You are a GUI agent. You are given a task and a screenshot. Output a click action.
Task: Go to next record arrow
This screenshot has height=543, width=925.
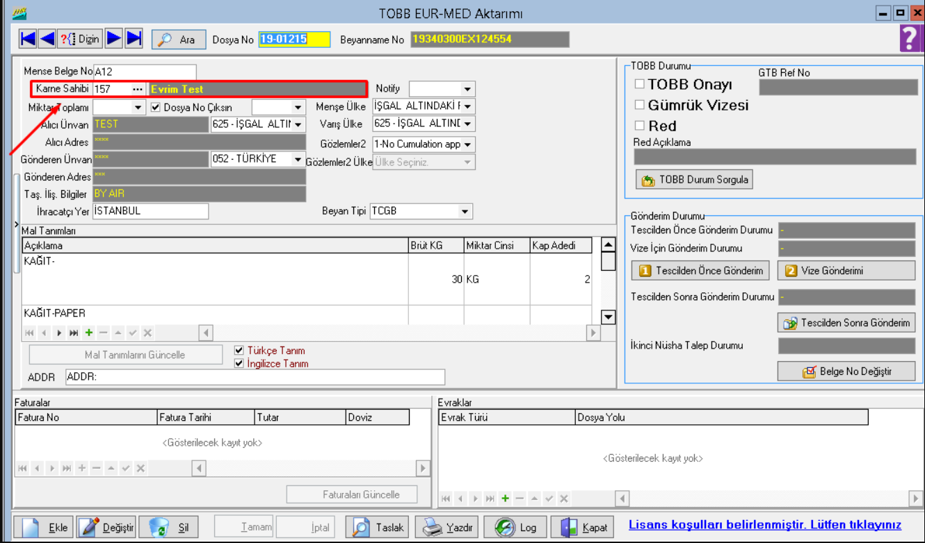(x=114, y=39)
